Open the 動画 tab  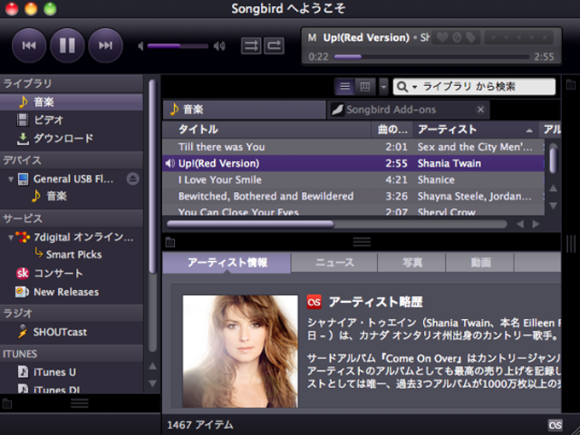(480, 263)
